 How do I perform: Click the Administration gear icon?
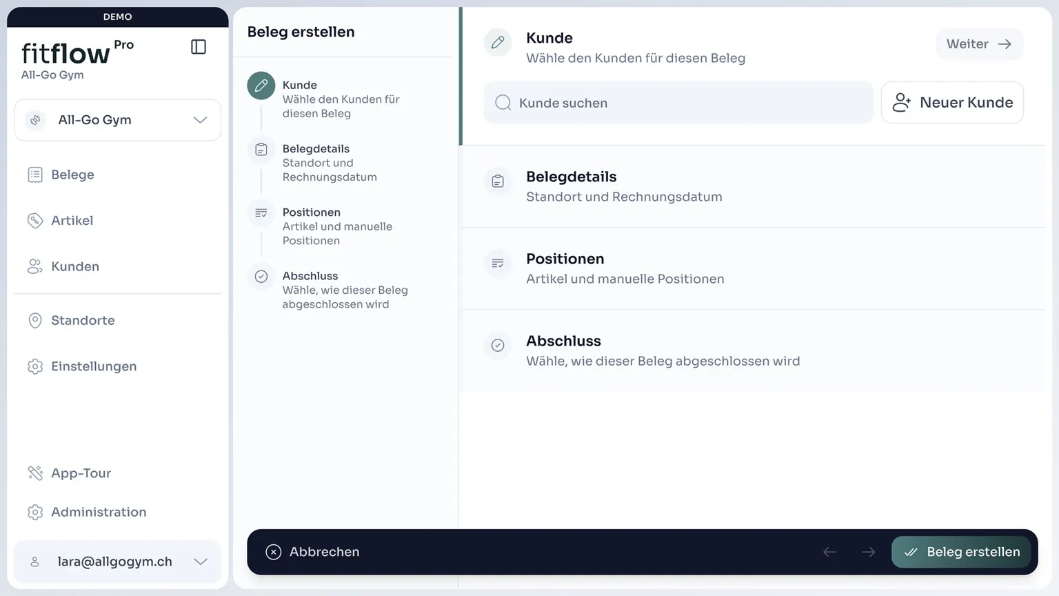[35, 512]
